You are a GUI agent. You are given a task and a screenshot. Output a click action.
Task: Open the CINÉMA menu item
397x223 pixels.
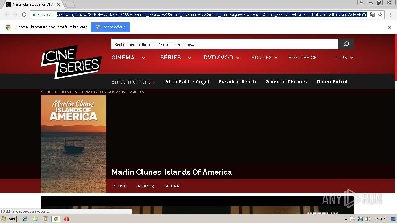click(x=123, y=58)
